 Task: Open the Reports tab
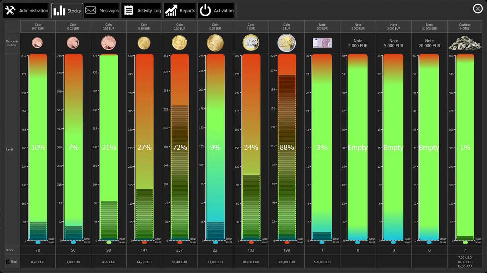click(x=180, y=11)
